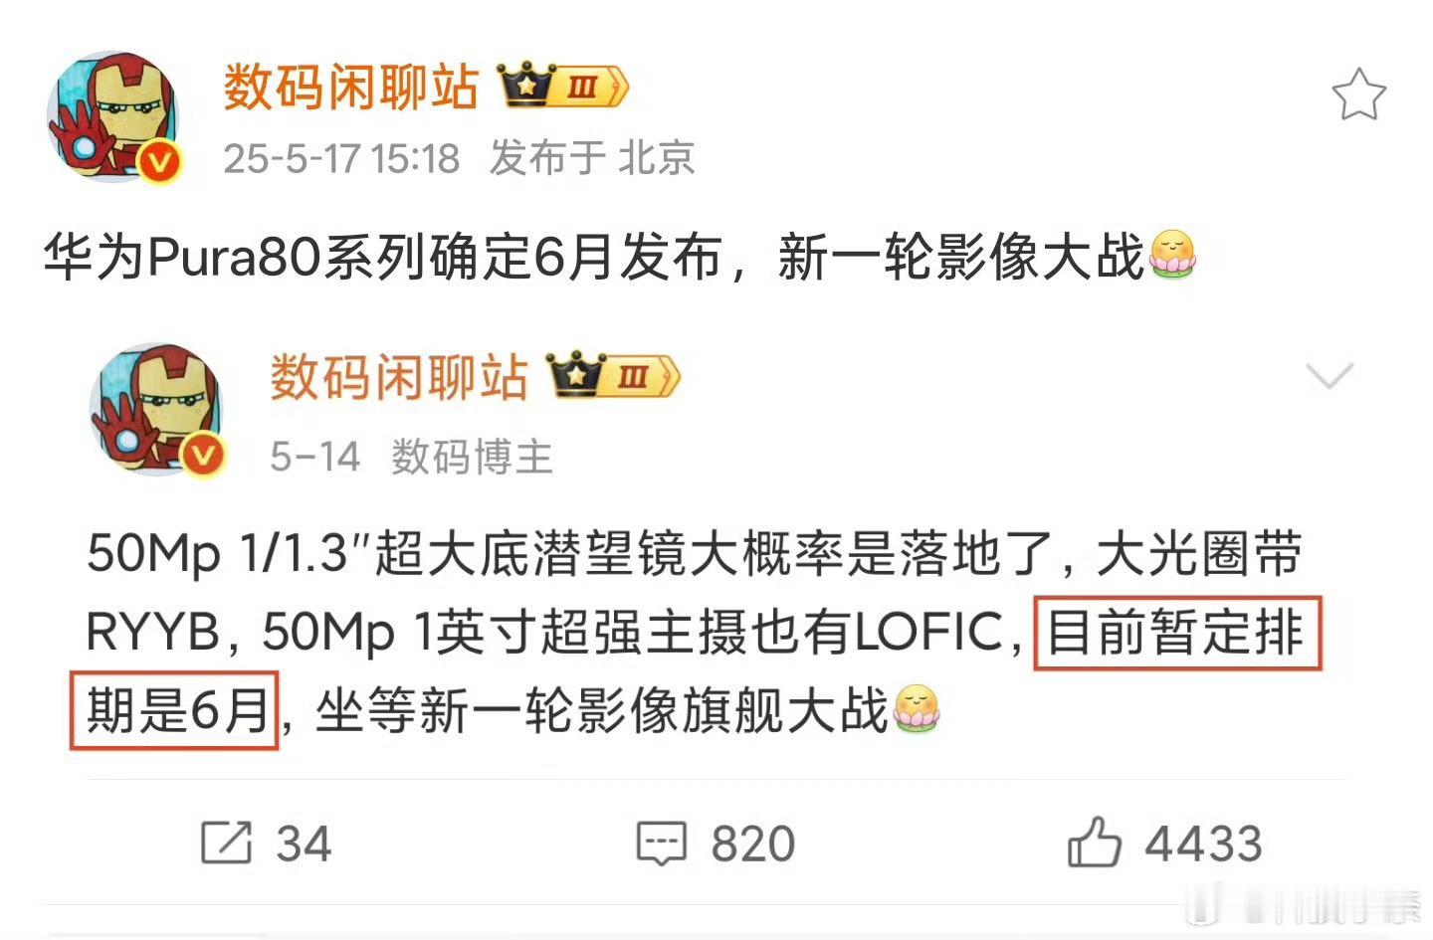Open the quoted post text about 50Mp
The width and height of the screenshot is (1433, 940).
pyautogui.click(x=697, y=632)
